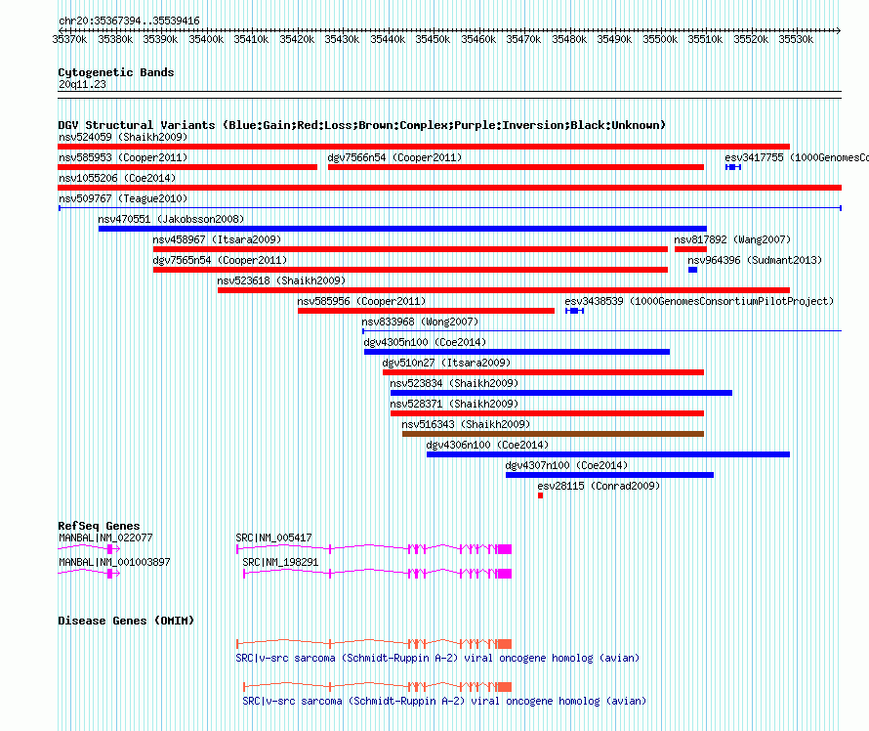Click the Cytogenetic Bands track title

click(x=116, y=72)
